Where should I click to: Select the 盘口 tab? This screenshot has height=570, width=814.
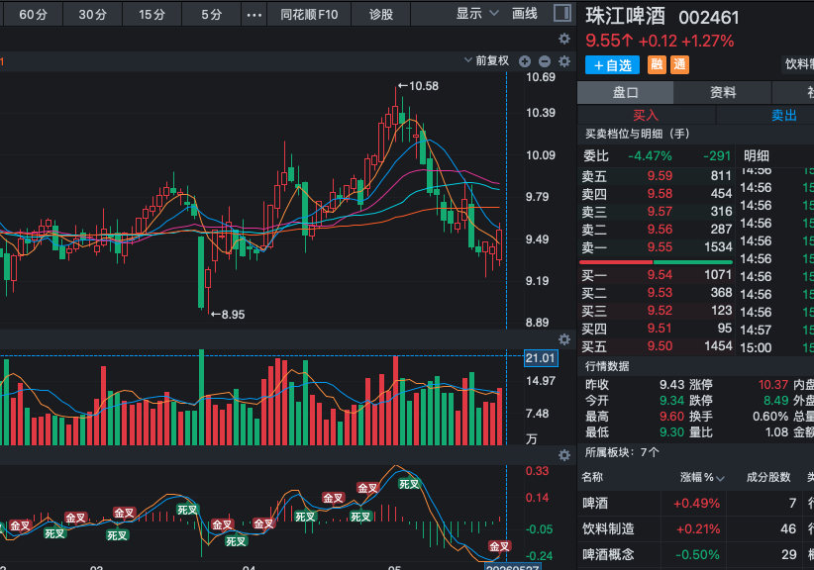tap(626, 93)
